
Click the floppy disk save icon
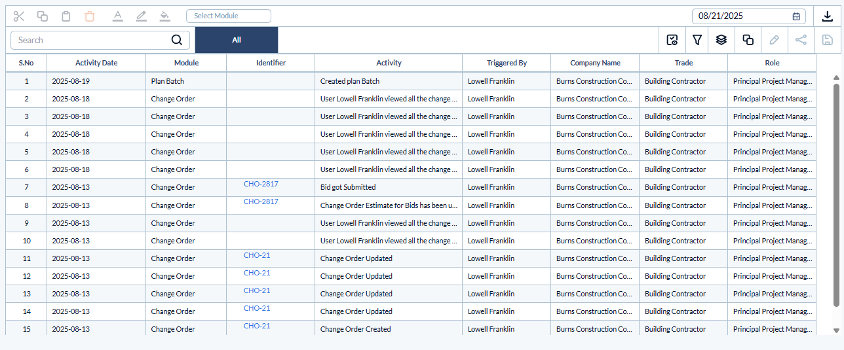pos(827,40)
